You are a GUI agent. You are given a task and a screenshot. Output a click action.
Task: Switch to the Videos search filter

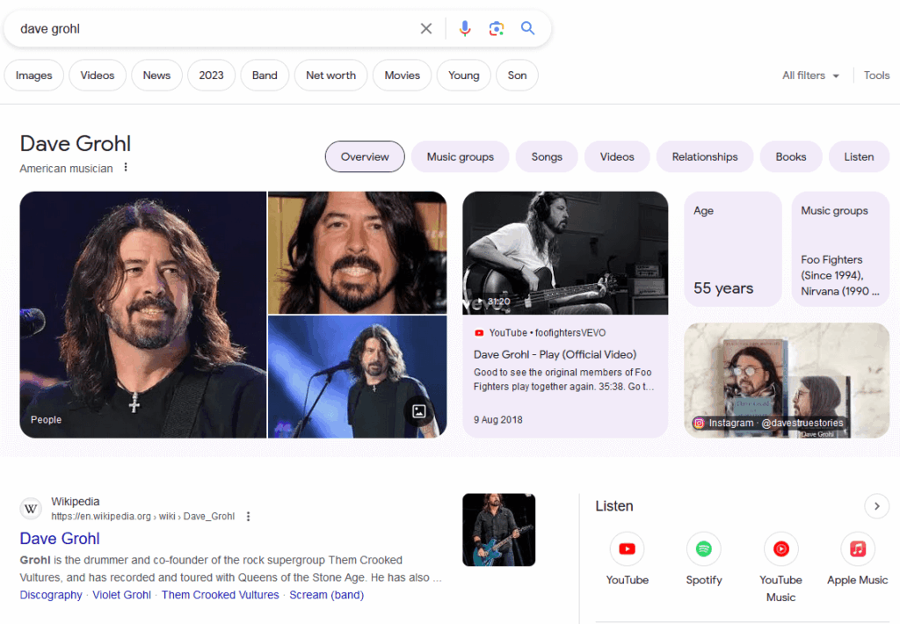97,75
